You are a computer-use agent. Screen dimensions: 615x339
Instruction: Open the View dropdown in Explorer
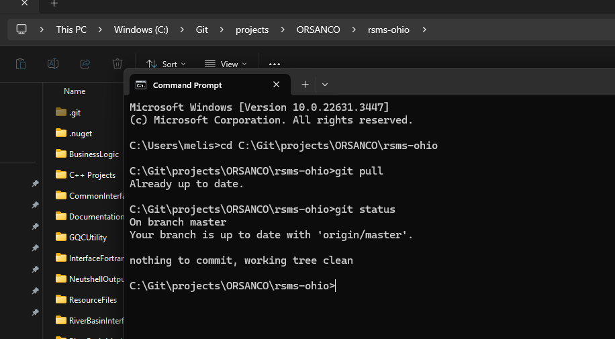click(226, 64)
